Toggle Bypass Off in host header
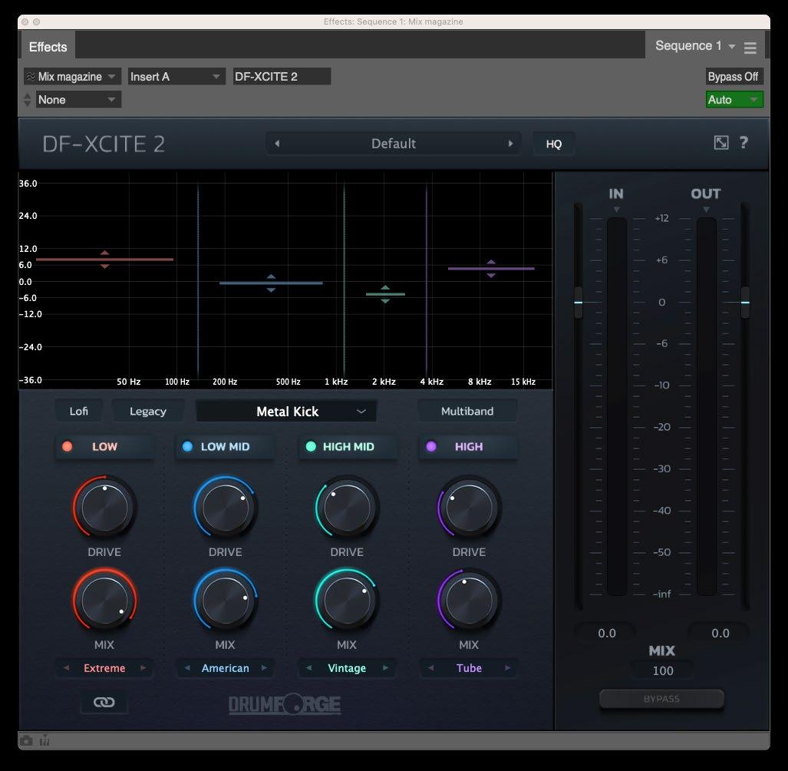 pos(734,77)
